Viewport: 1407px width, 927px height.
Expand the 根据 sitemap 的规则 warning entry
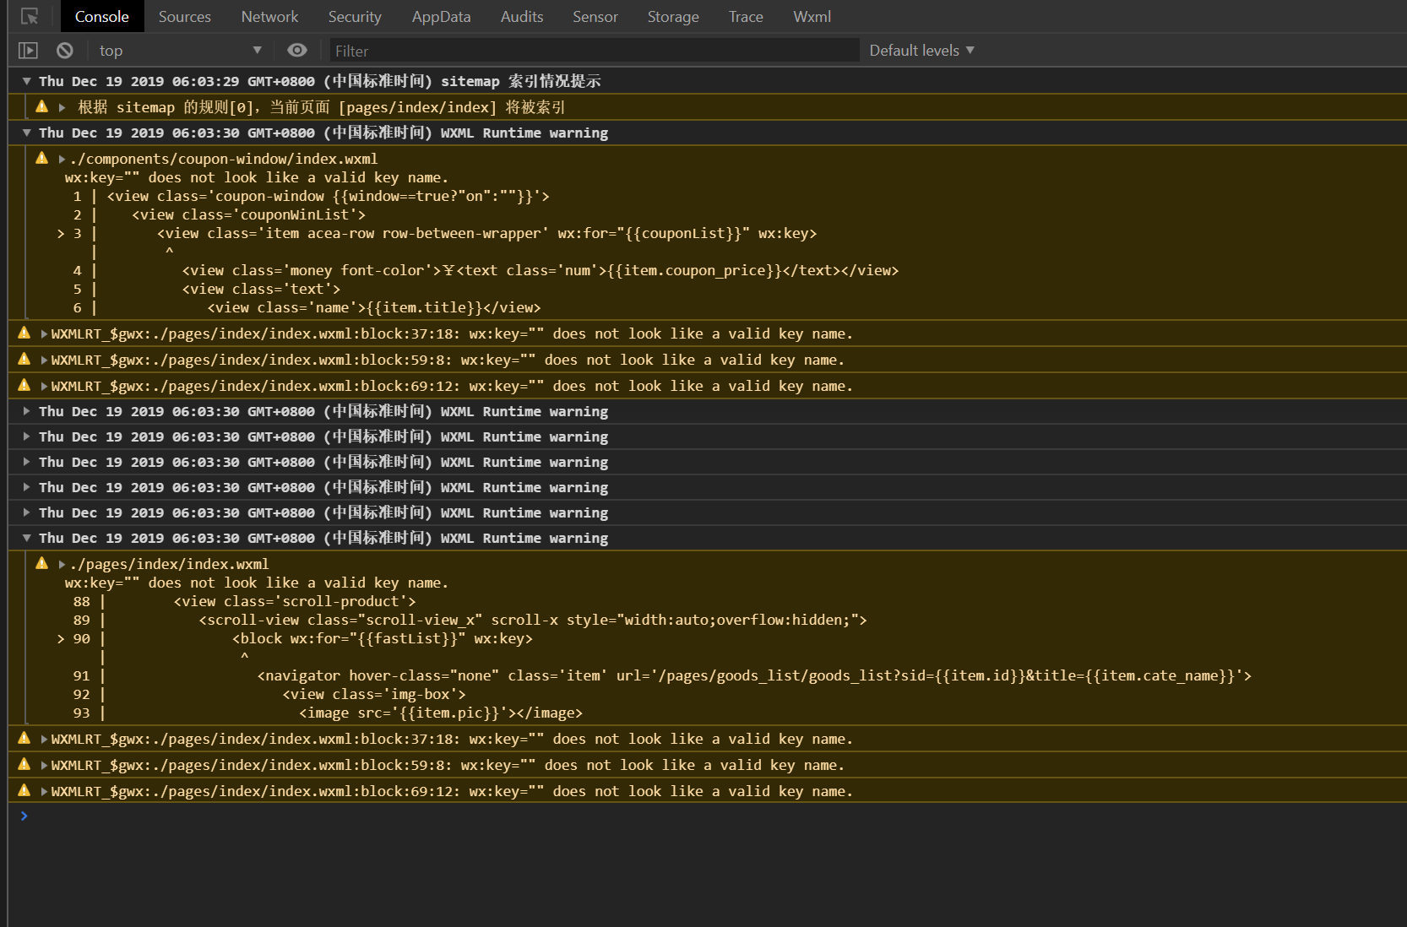pyautogui.click(x=62, y=107)
